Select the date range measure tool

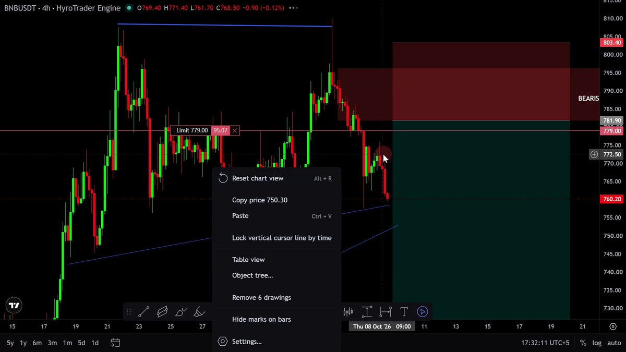click(x=386, y=312)
